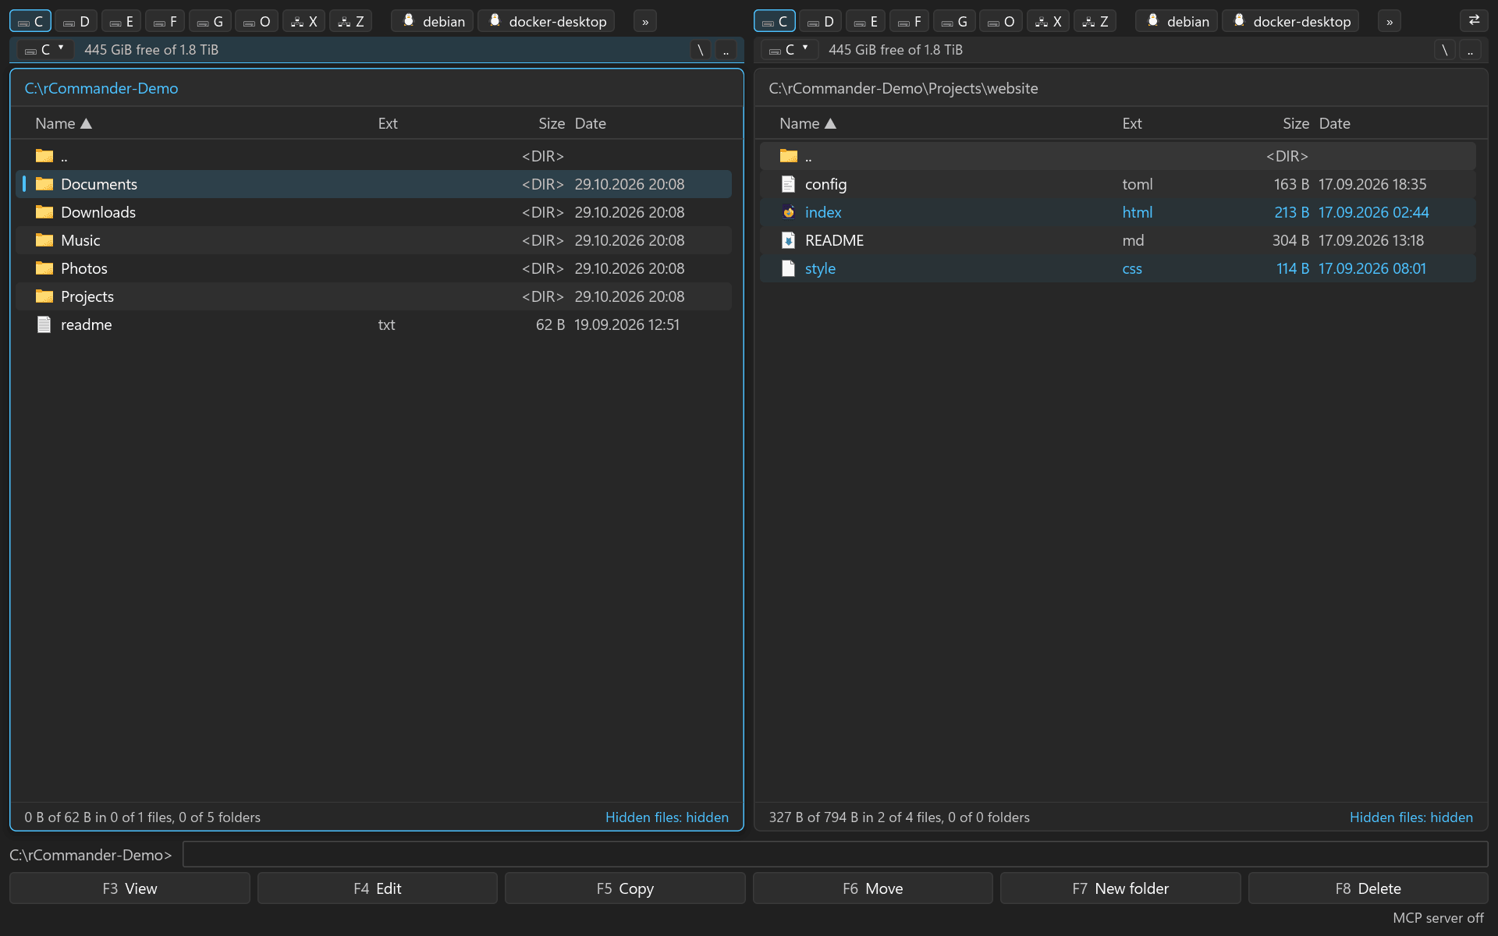This screenshot has height=936, width=1498.
Task: Click the readme txt file icon in left panel
Action: click(x=44, y=324)
